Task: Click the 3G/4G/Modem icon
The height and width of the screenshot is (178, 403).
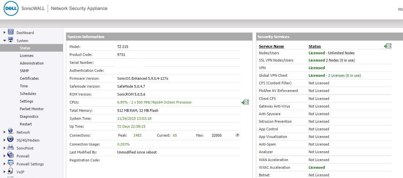Action: (11, 139)
